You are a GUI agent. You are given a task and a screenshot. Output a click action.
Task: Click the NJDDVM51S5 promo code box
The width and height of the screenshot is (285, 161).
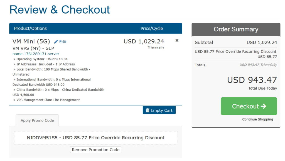95,138
